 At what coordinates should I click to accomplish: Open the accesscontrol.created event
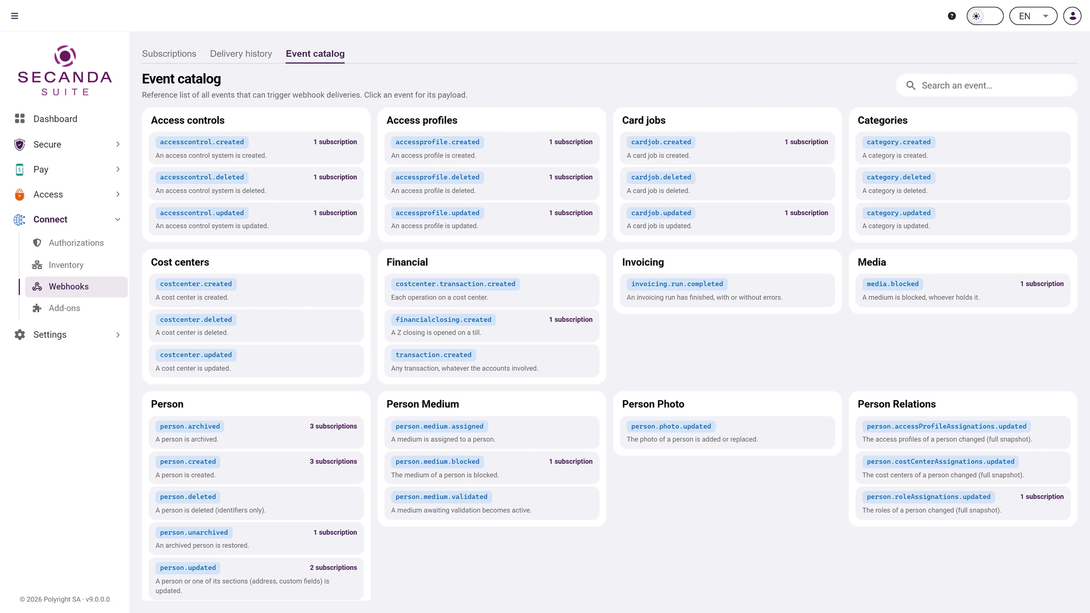[x=256, y=148]
